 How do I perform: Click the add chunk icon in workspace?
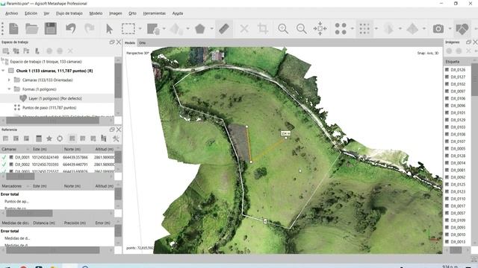[x=6, y=51]
